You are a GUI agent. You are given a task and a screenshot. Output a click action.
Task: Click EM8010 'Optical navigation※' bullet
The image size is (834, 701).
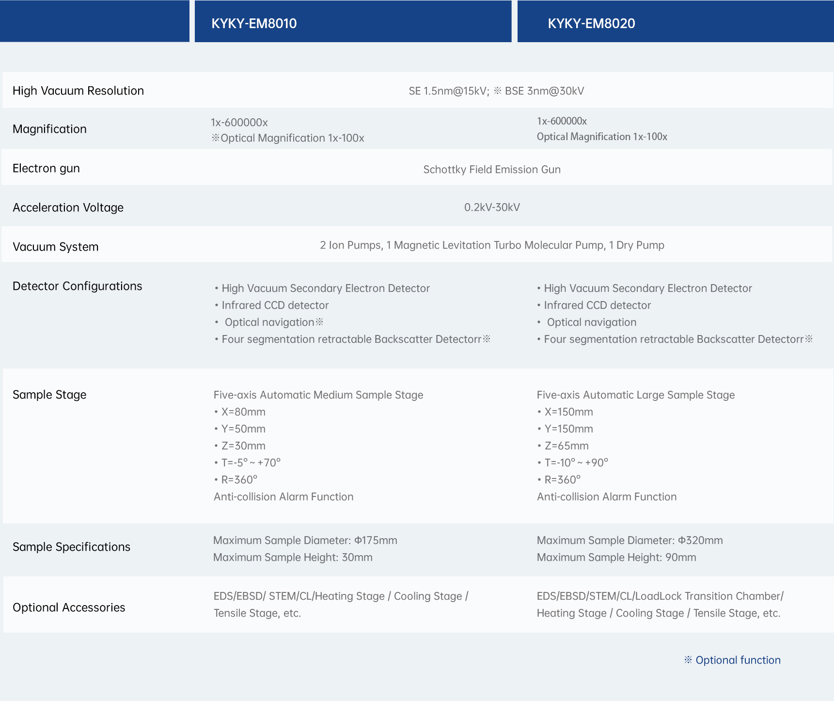pyautogui.click(x=269, y=322)
